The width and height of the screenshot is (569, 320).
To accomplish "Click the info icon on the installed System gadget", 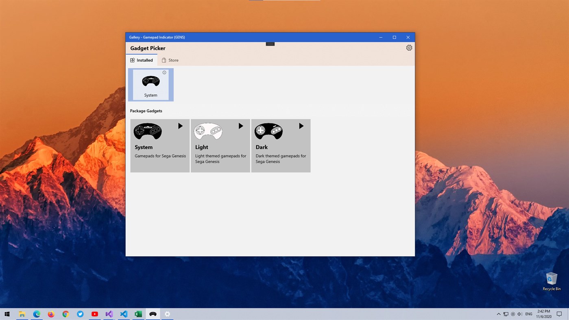I will [164, 72].
